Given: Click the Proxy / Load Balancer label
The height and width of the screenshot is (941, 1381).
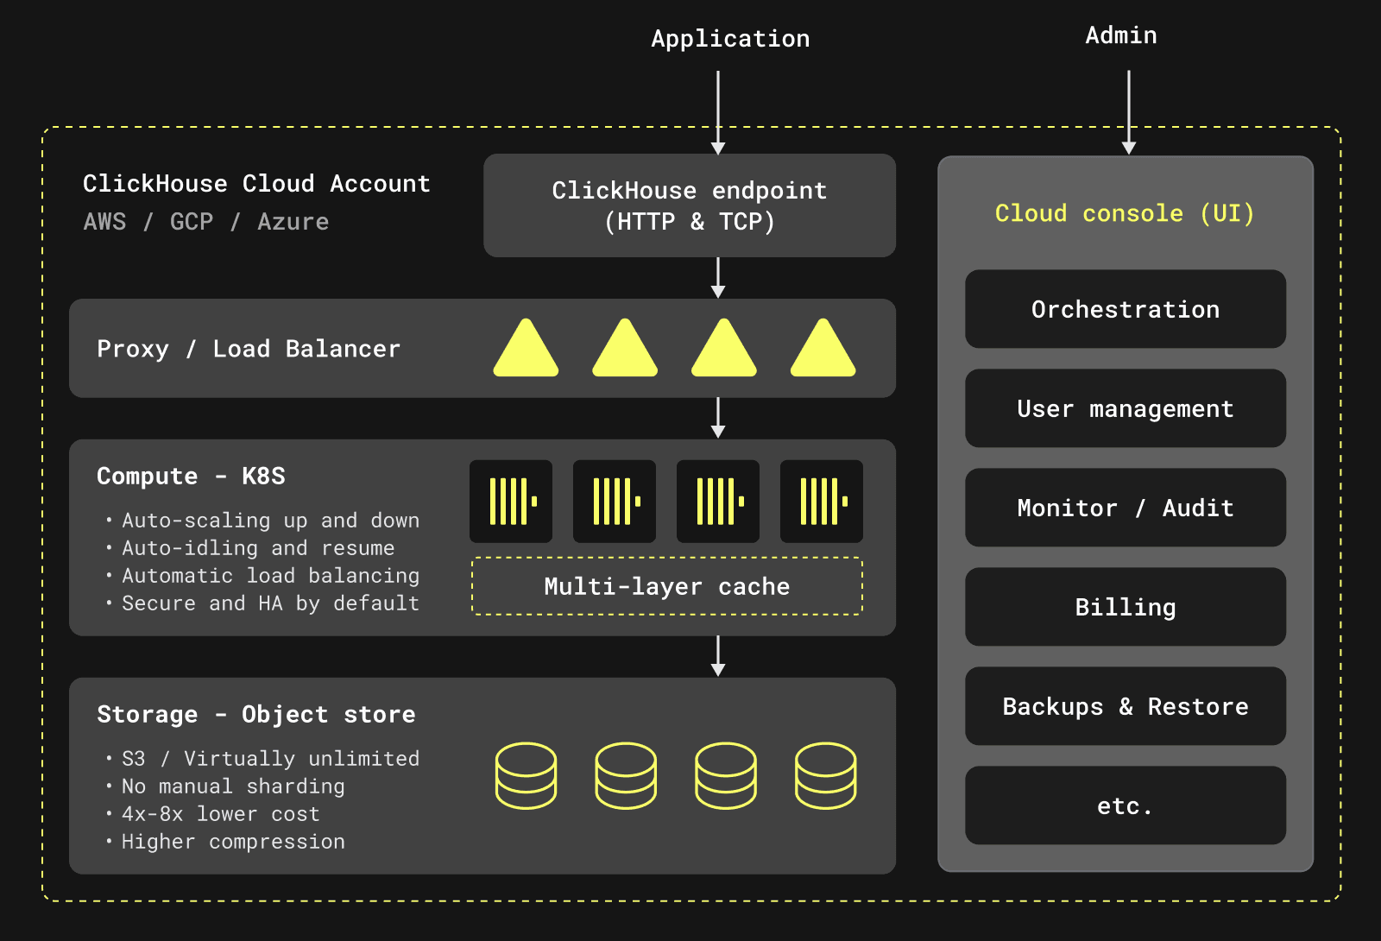Looking at the screenshot, I should 249,349.
